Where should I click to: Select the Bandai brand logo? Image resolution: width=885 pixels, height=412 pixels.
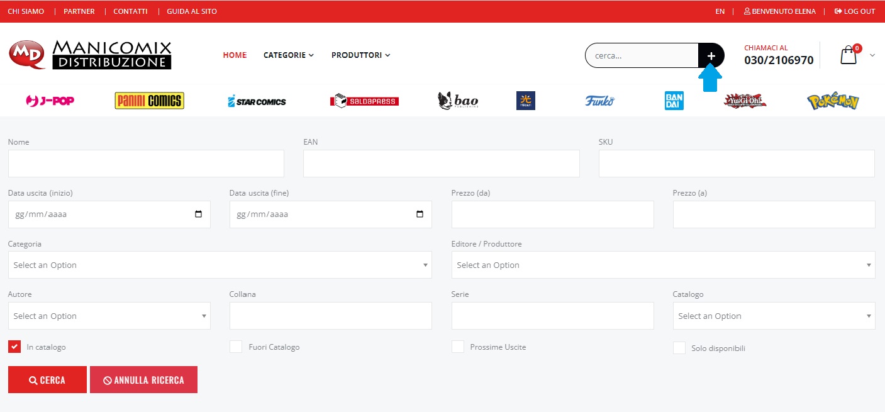[x=674, y=101]
